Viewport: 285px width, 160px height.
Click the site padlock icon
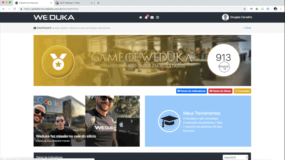click(x=21, y=9)
